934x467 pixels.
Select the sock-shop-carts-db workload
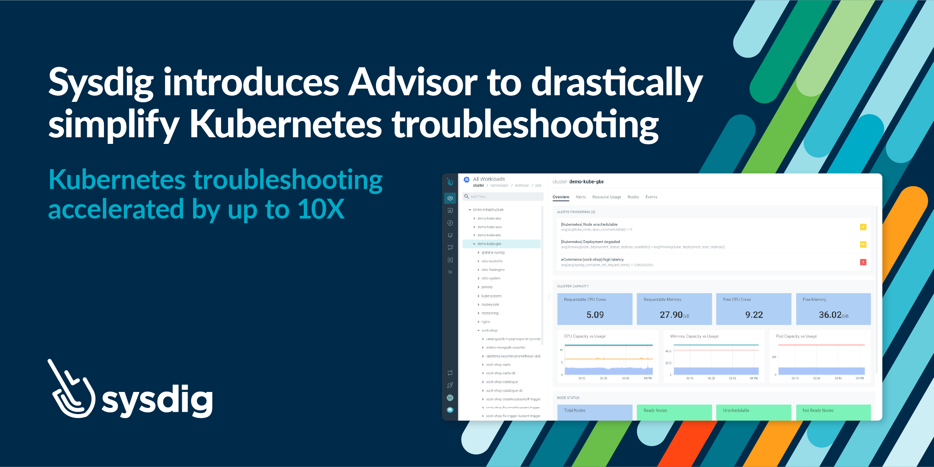[500, 373]
